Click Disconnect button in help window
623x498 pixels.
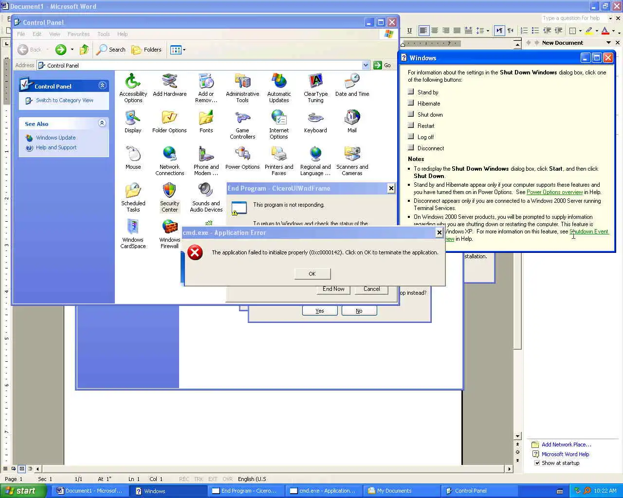pyautogui.click(x=411, y=148)
